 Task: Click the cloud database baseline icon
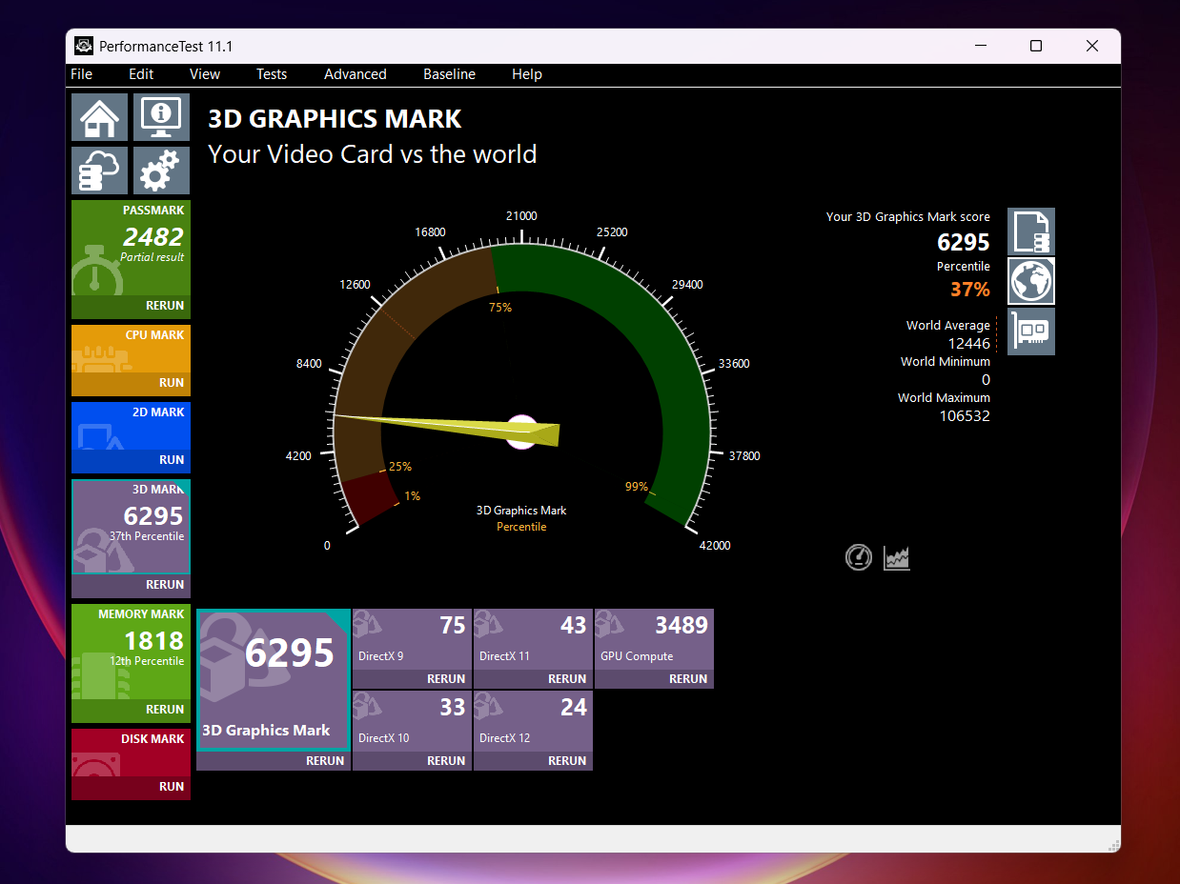[x=99, y=171]
